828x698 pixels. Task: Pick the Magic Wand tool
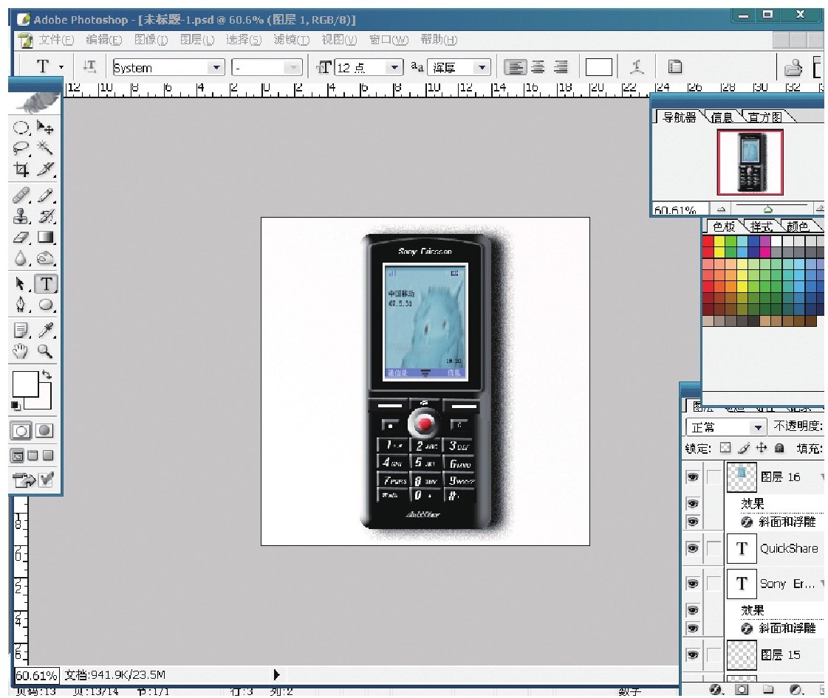point(45,148)
